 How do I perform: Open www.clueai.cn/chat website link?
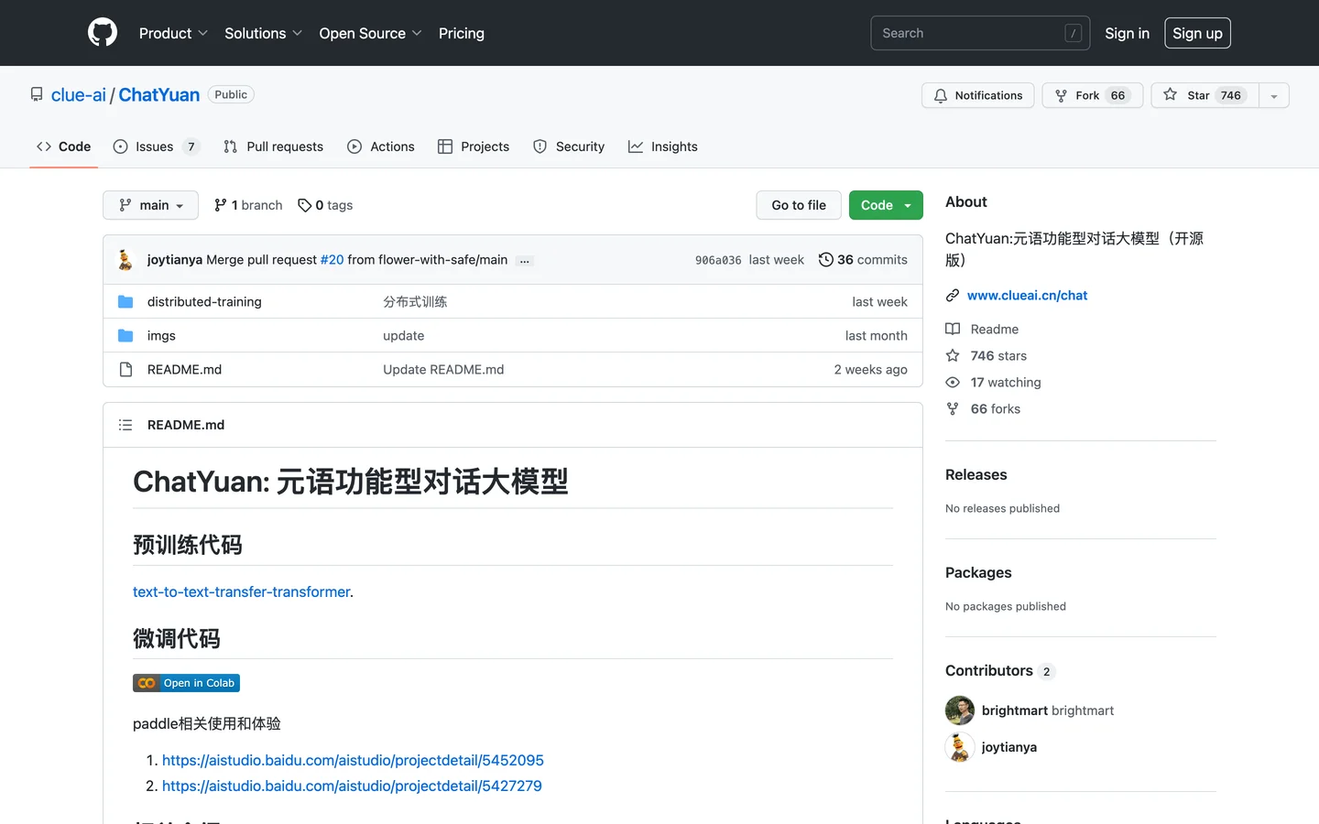click(x=1027, y=295)
